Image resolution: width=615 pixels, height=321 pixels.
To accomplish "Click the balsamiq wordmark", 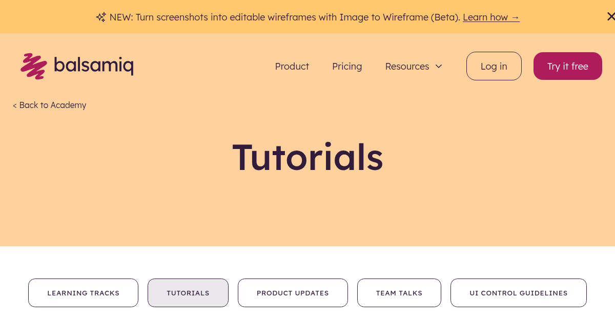I will 94,66.
